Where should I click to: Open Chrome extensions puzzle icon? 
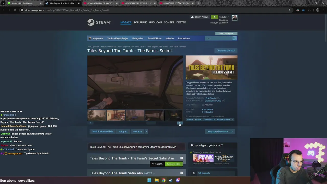(309, 10)
